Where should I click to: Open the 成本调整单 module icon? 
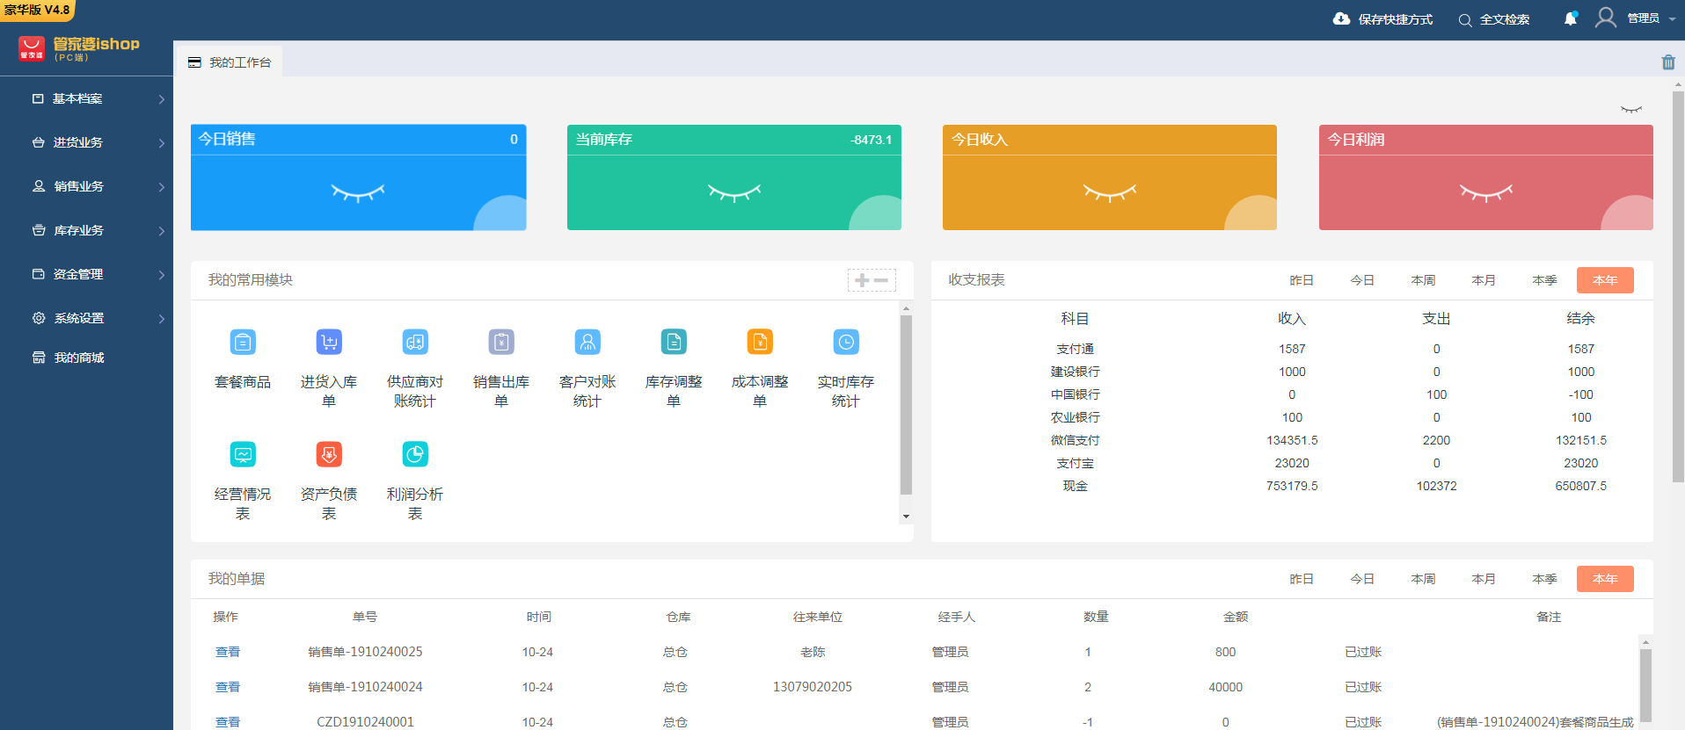[x=760, y=342]
